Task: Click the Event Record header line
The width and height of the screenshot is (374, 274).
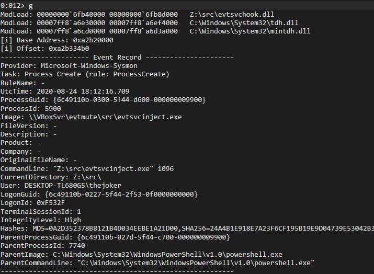Action: click(117, 57)
